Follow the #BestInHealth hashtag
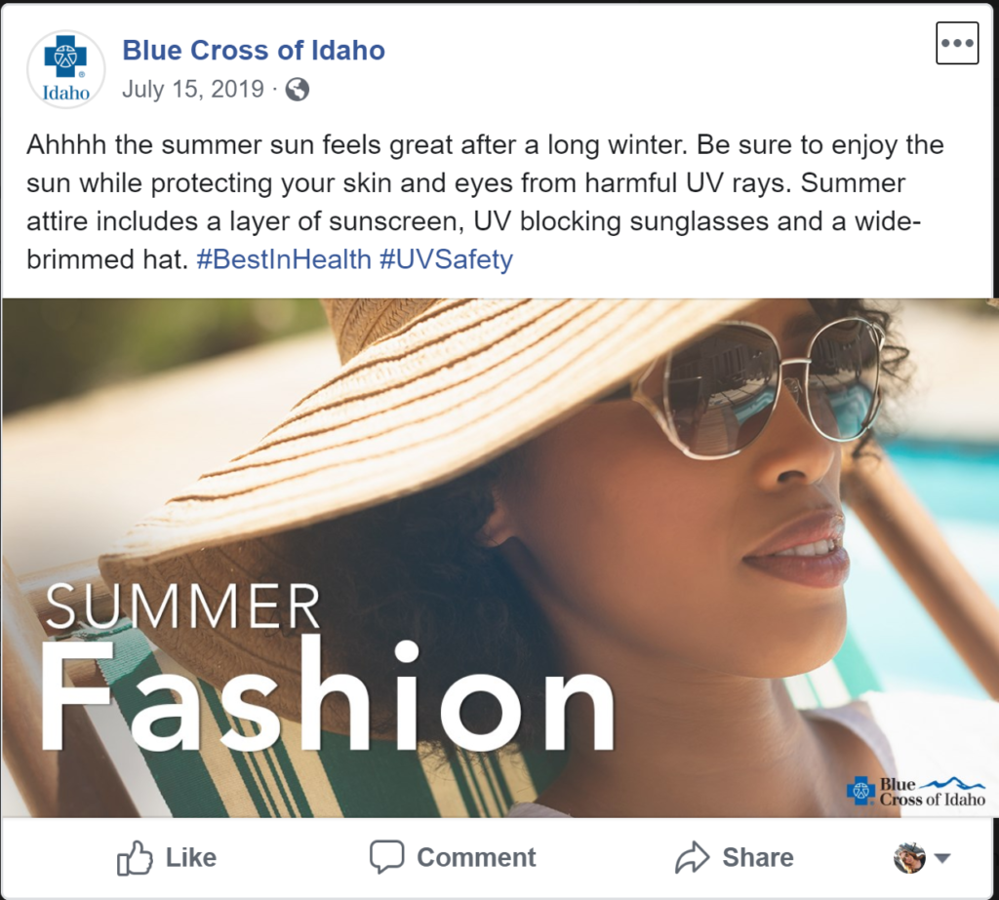Image resolution: width=999 pixels, height=900 pixels. (x=283, y=260)
